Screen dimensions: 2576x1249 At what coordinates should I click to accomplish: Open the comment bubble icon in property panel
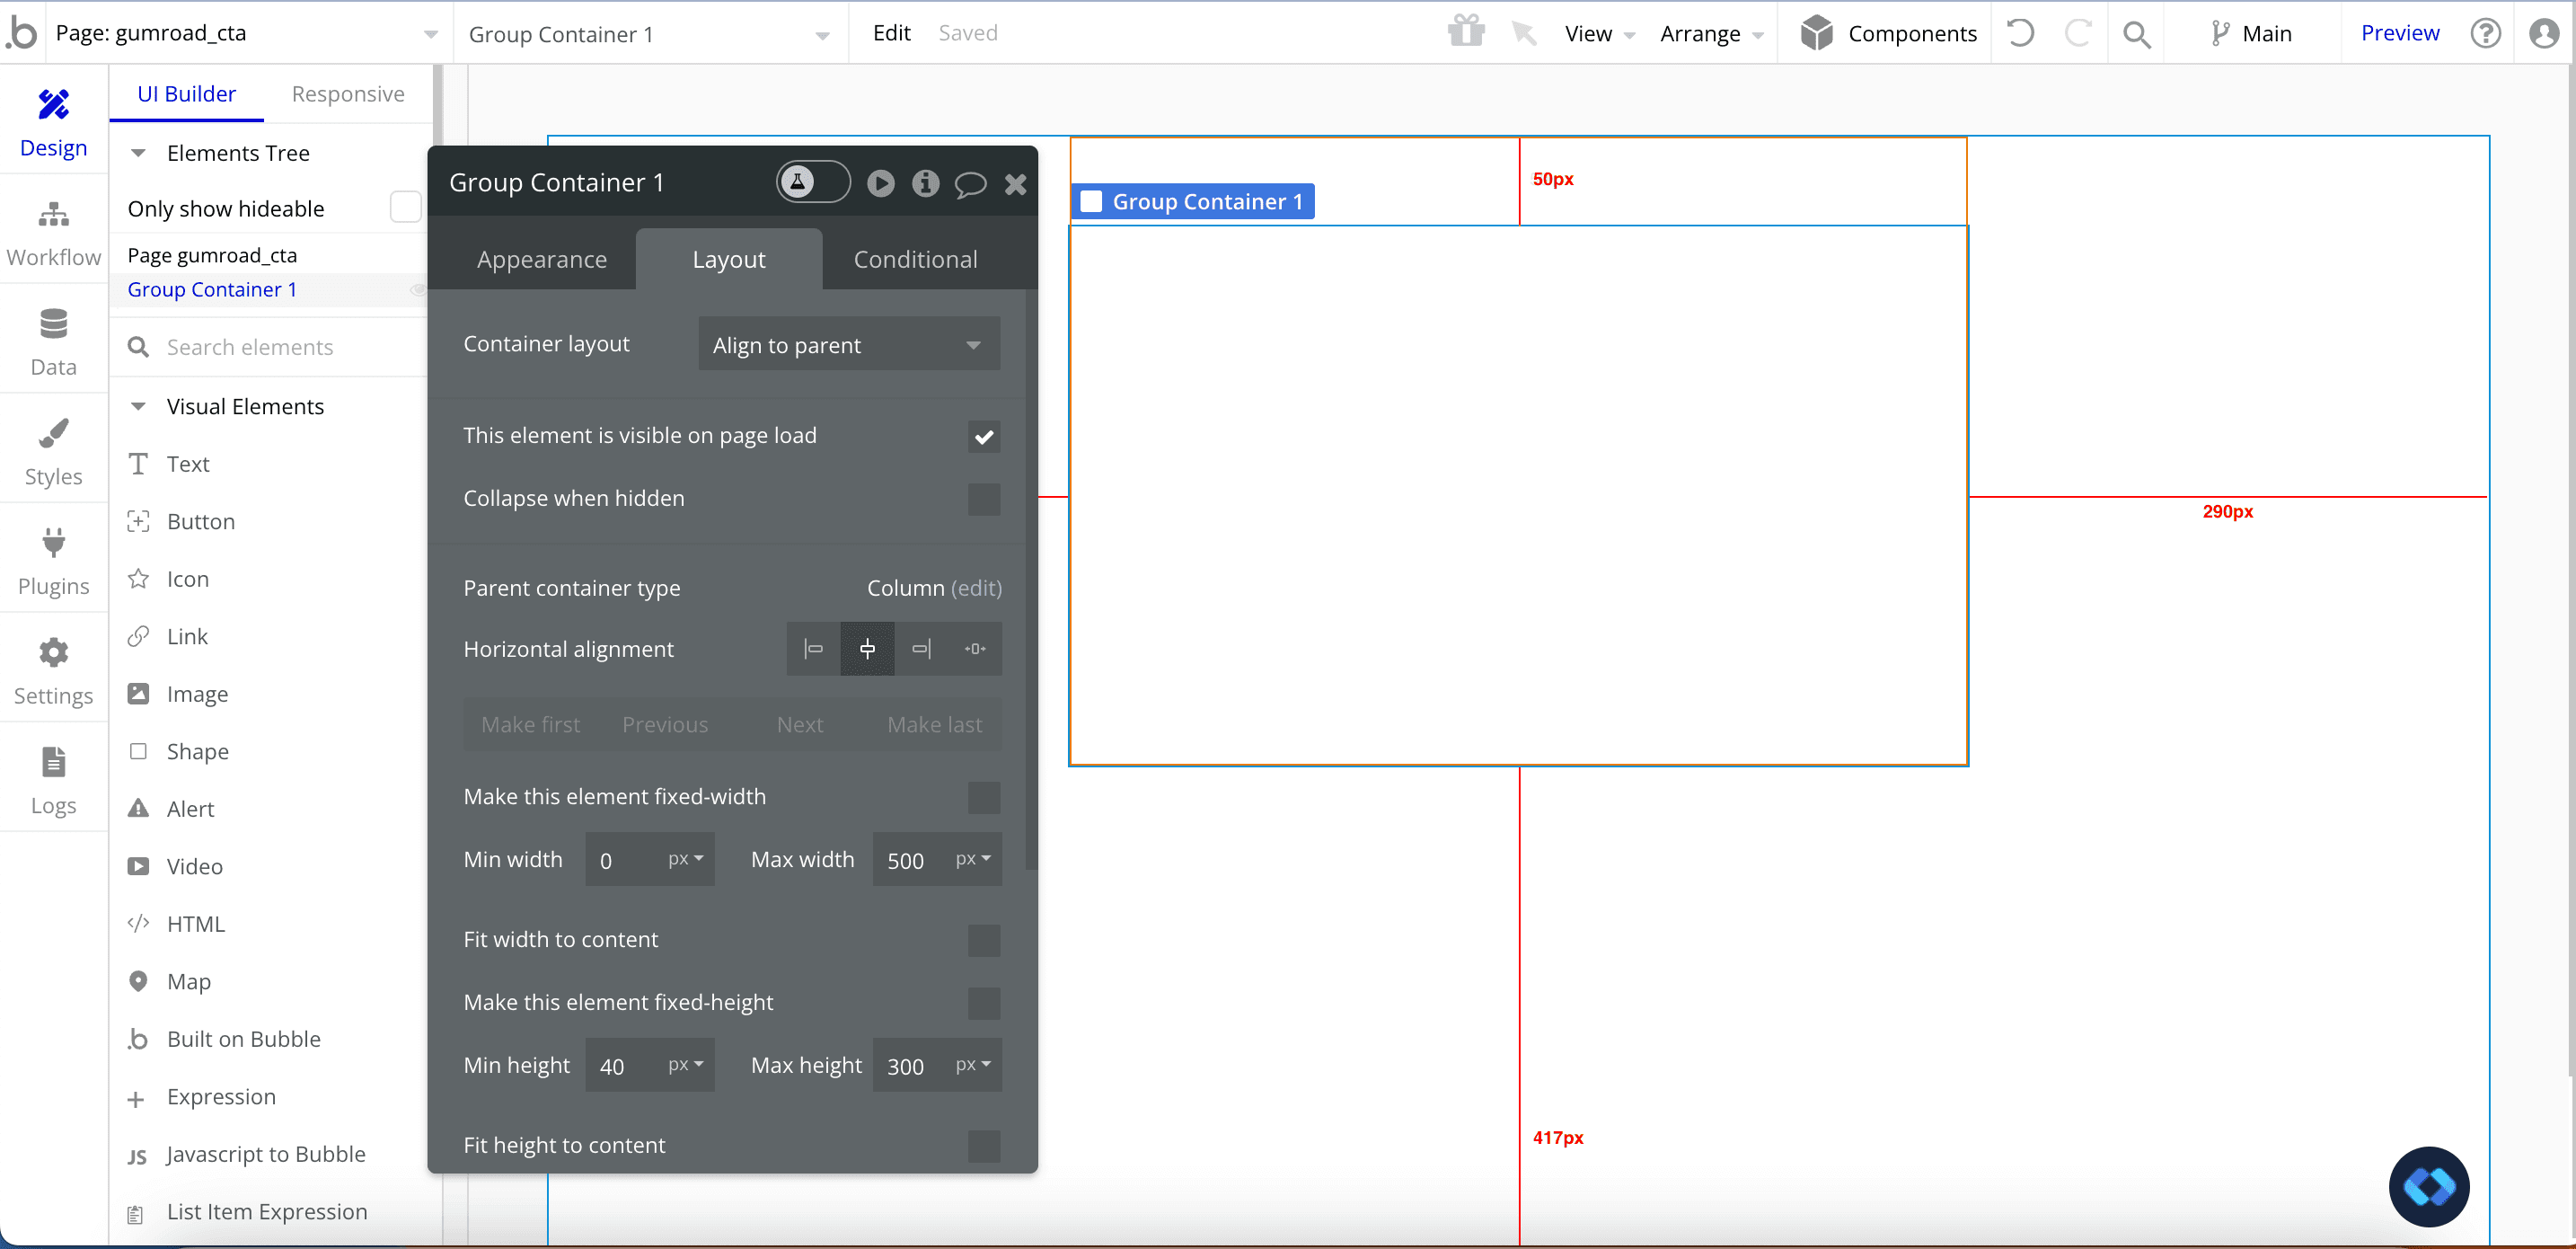[x=969, y=184]
